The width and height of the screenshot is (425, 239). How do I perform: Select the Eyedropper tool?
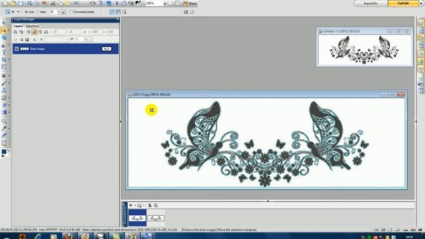[4, 128]
